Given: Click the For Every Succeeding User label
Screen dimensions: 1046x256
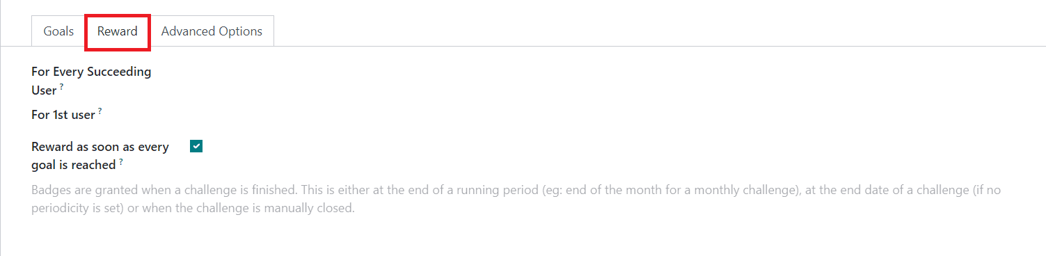Looking at the screenshot, I should point(91,81).
